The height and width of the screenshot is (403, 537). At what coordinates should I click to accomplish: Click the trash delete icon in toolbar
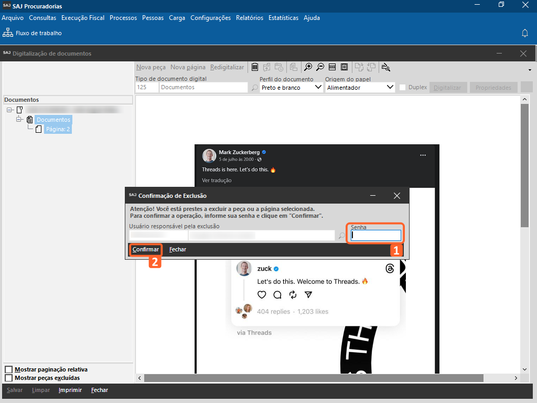click(255, 67)
